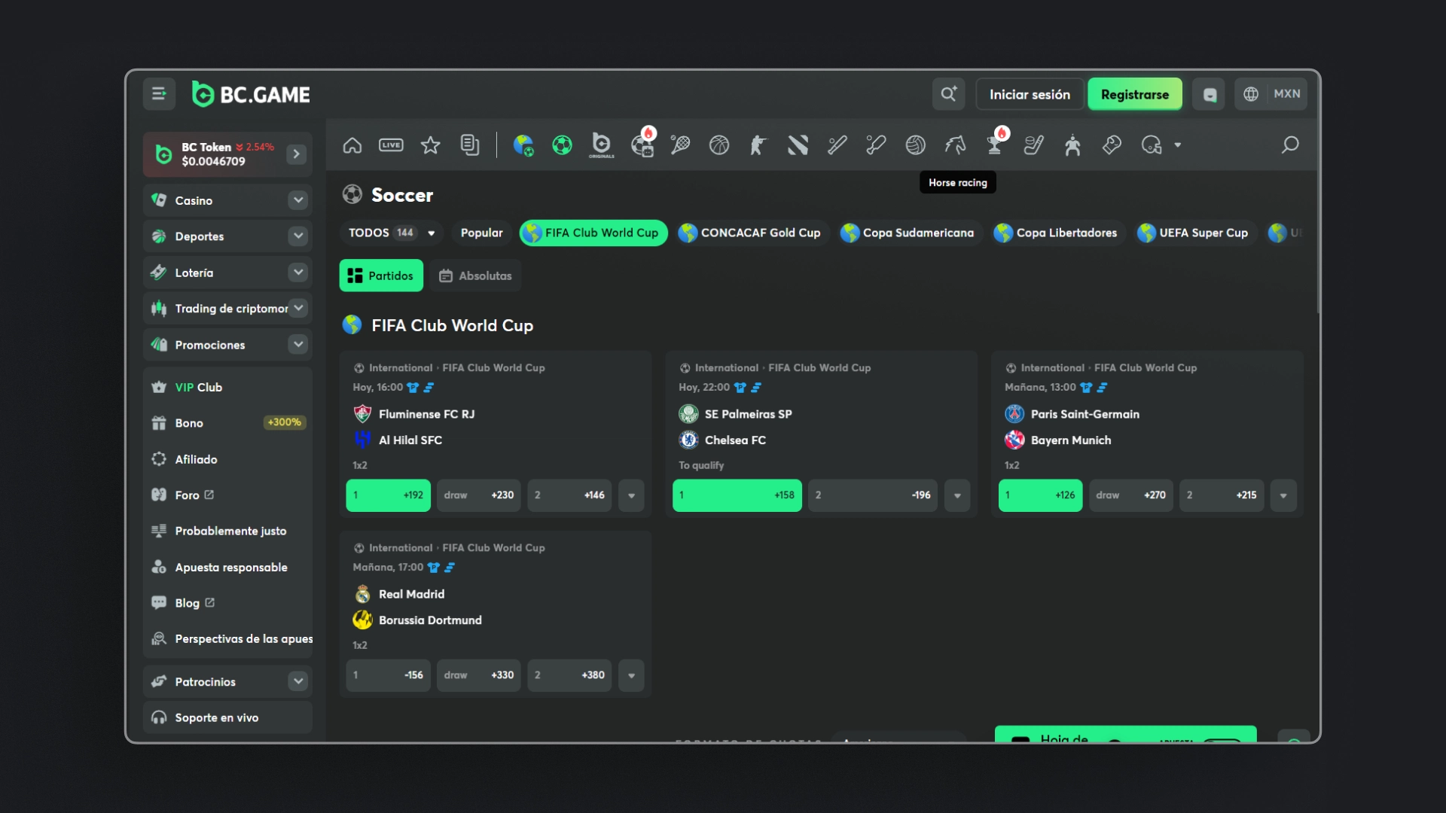Open BC Originals sport icon
The image size is (1446, 813).
602,145
